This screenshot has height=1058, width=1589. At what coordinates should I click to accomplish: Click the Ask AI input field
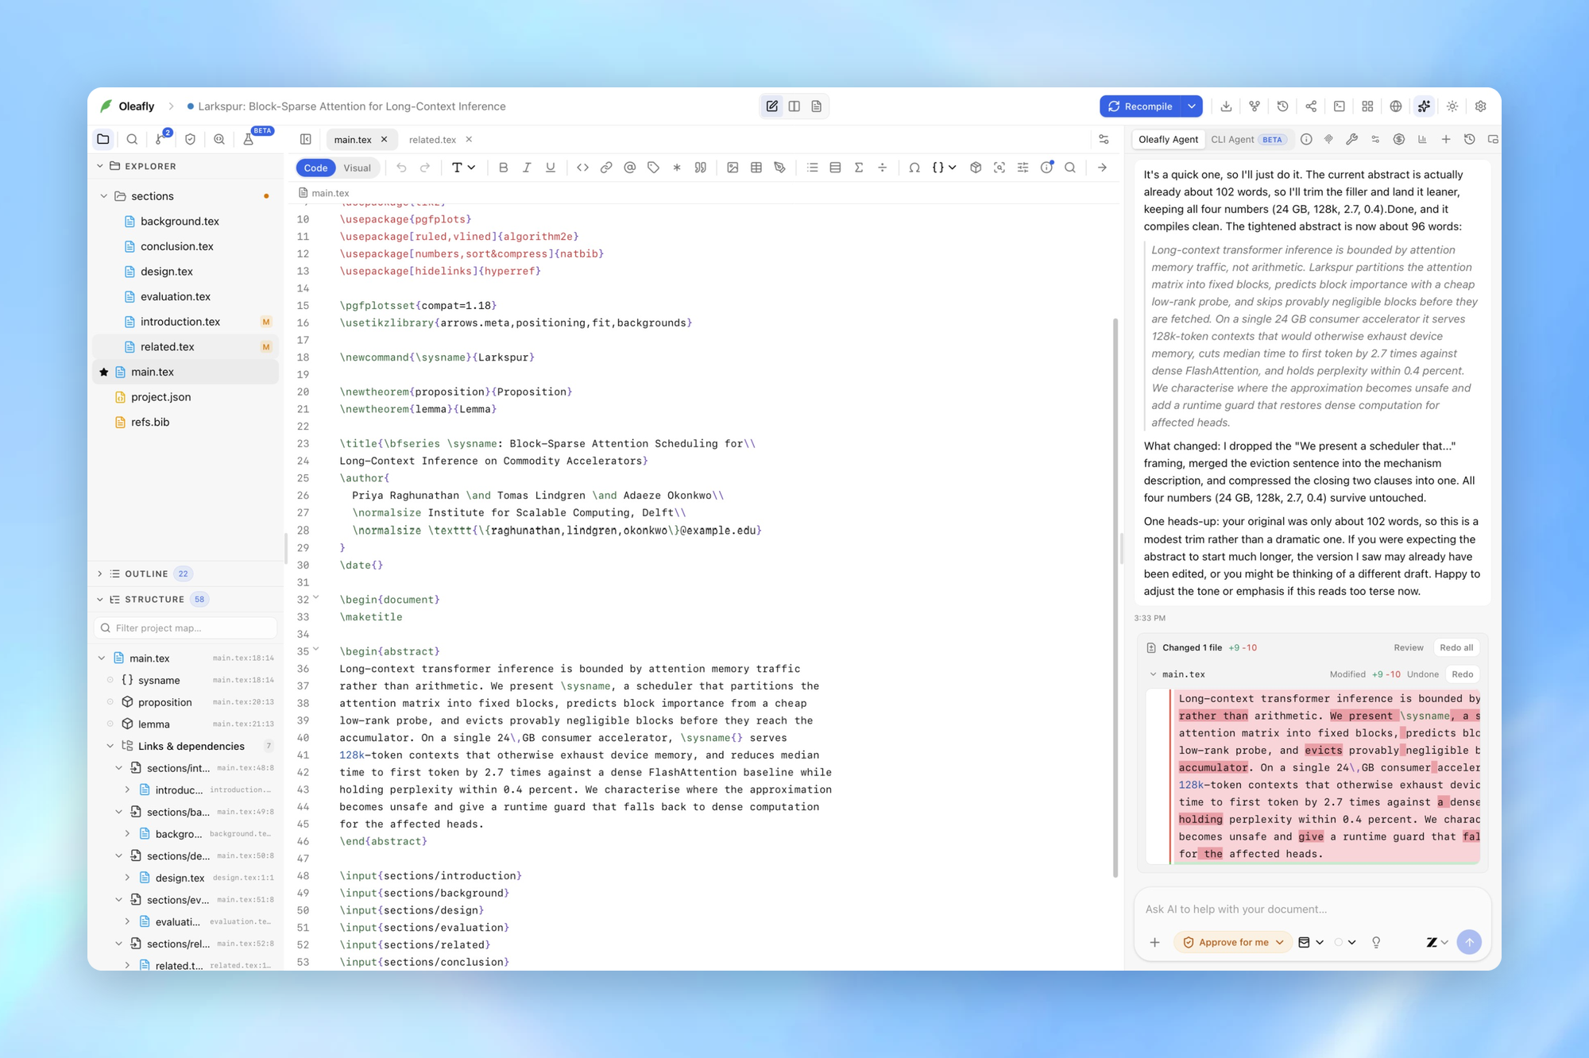coord(1311,909)
